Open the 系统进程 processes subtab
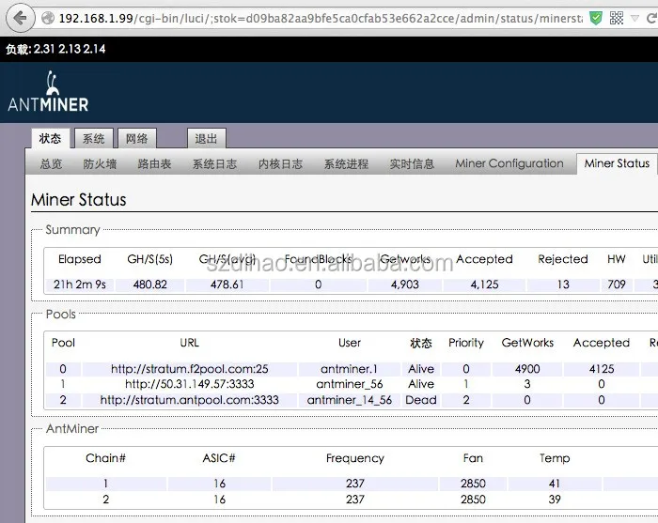 pos(346,164)
